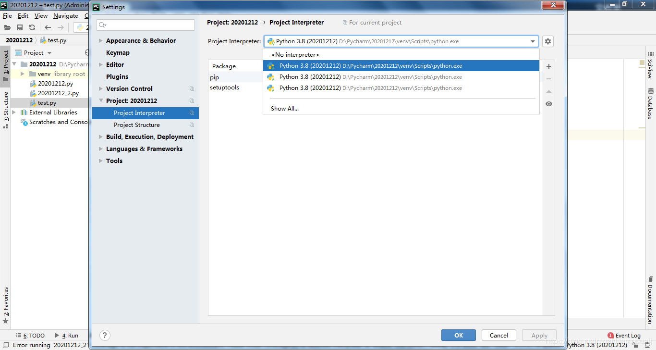Collapse the Project: 20201212 group
656x350 pixels.
100,101
